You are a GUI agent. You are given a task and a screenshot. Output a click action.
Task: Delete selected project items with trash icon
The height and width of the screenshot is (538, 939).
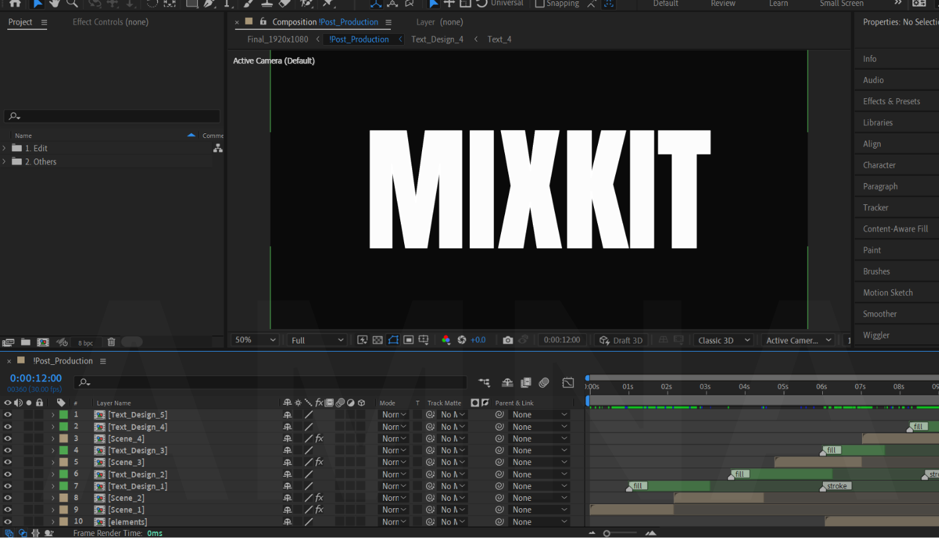pyautogui.click(x=111, y=342)
